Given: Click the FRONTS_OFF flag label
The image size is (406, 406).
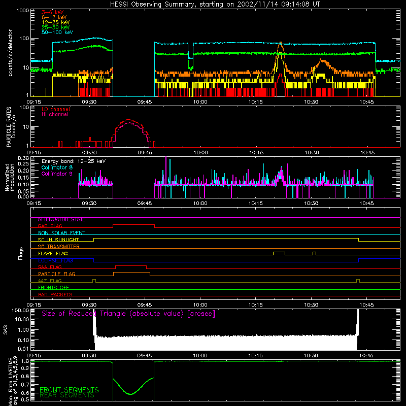Looking at the screenshot, I should point(54,288).
